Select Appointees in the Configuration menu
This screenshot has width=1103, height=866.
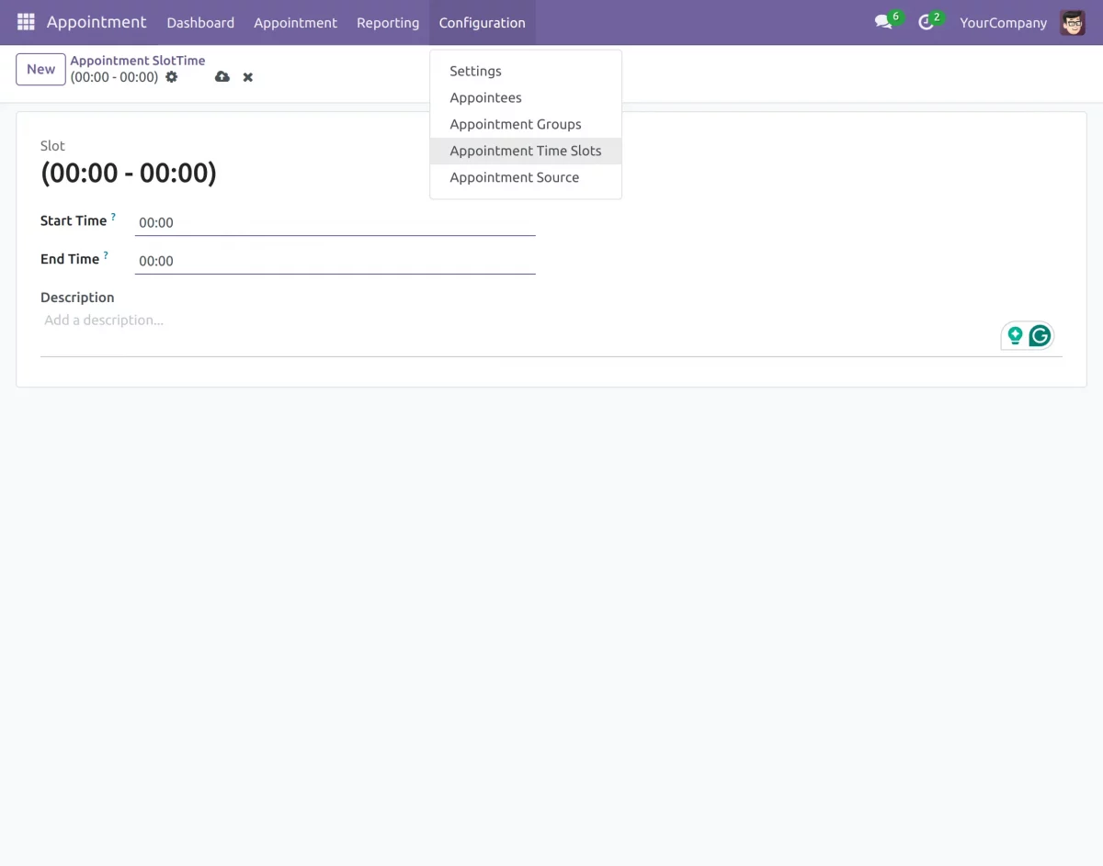pos(485,97)
